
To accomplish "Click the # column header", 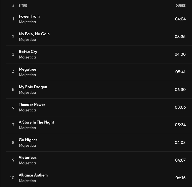I will tap(13, 6).
